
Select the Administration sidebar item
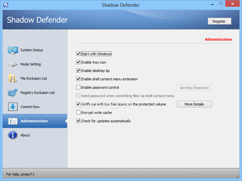pos(35,121)
